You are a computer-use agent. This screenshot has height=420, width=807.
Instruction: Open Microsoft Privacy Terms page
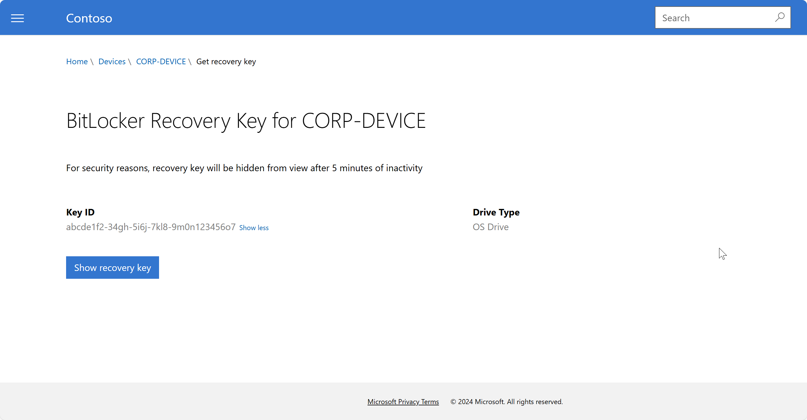(403, 401)
